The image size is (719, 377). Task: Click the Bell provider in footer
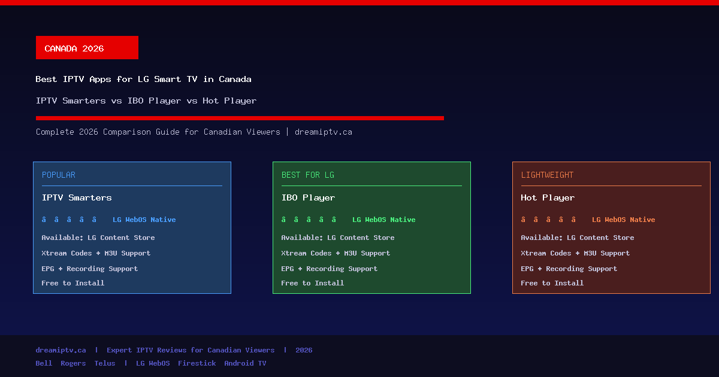point(44,363)
